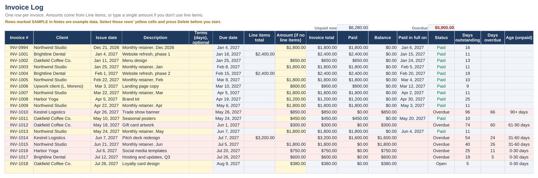The width and height of the screenshot is (538, 178).
Task: Select the Gift card artwork description
Action: tap(155, 125)
